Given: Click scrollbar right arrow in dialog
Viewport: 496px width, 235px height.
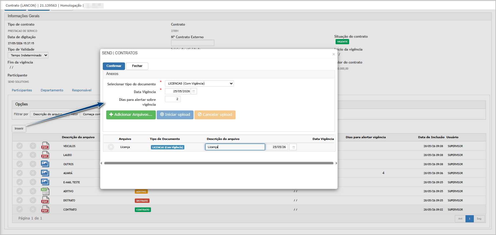Looking at the screenshot, I should coord(336,163).
